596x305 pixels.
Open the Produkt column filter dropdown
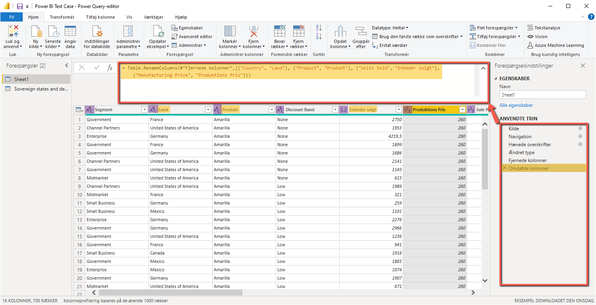pyautogui.click(x=272, y=110)
